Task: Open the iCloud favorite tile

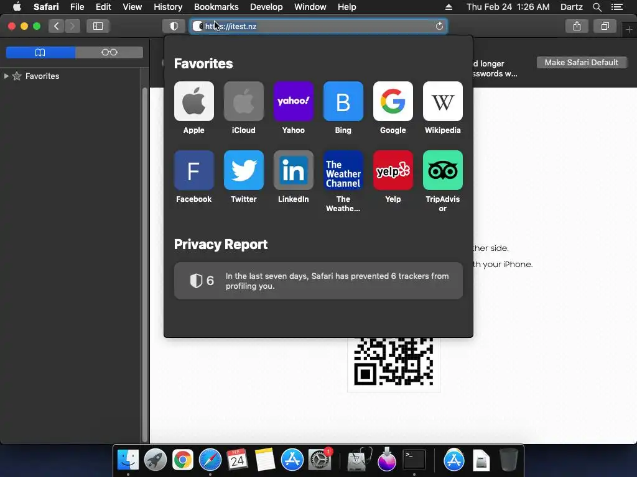Action: pos(244,101)
